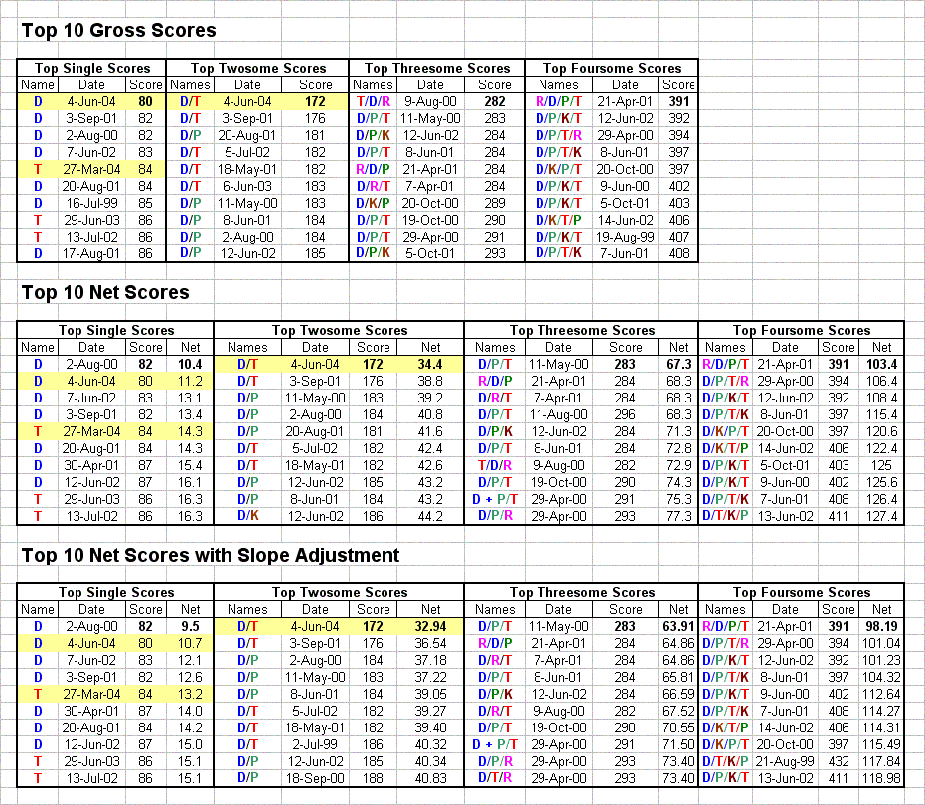Screen dimensions: 925x805
Task: Select the 98.19 foursome net cell
Action: [881, 627]
